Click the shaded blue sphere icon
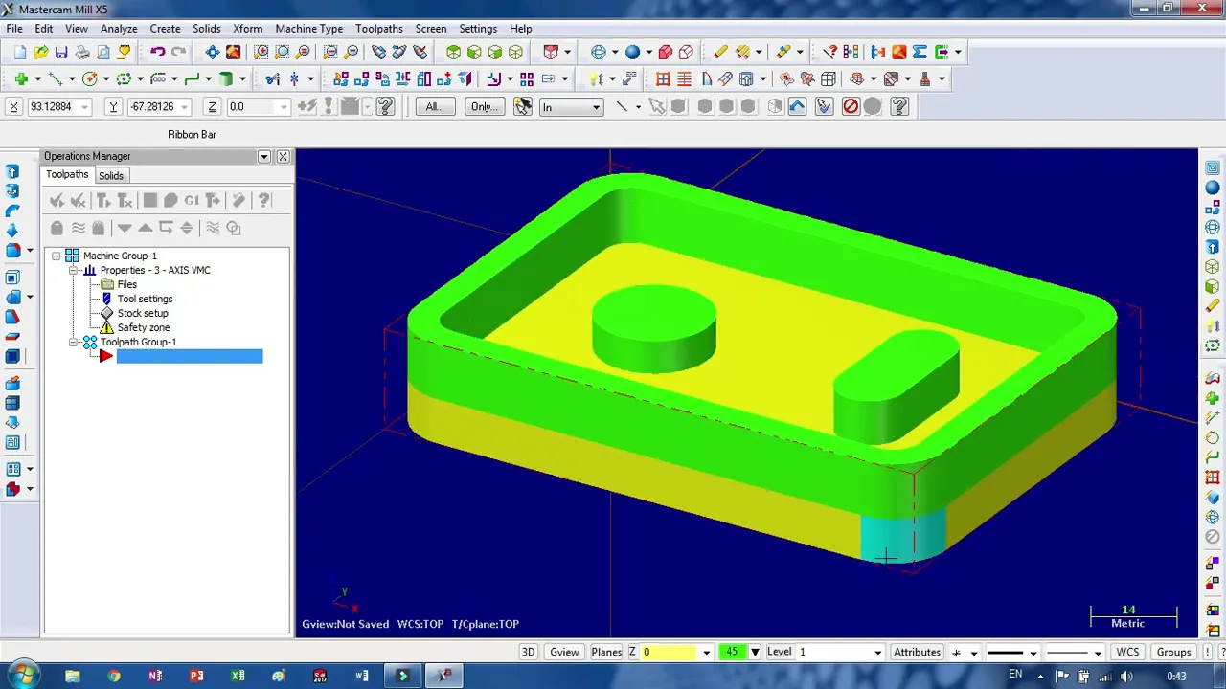The height and width of the screenshot is (689, 1226). click(632, 53)
